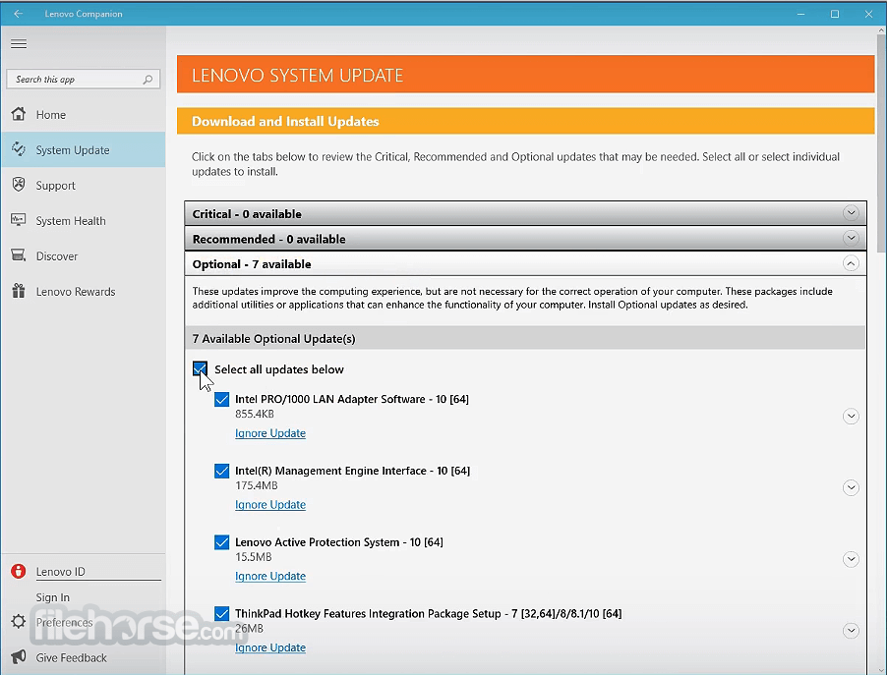Open Lenovo Rewards in the sidebar
The height and width of the screenshot is (675, 887).
pos(84,292)
